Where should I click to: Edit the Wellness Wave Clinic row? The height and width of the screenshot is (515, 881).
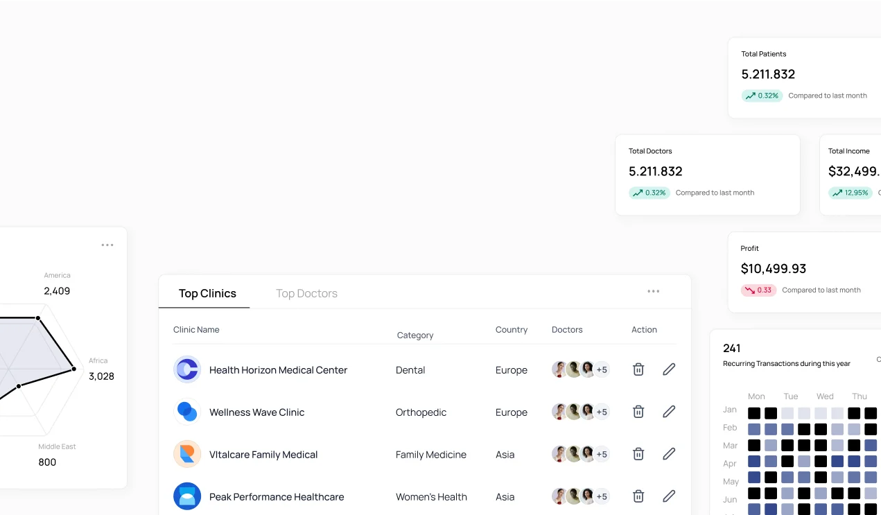point(668,411)
